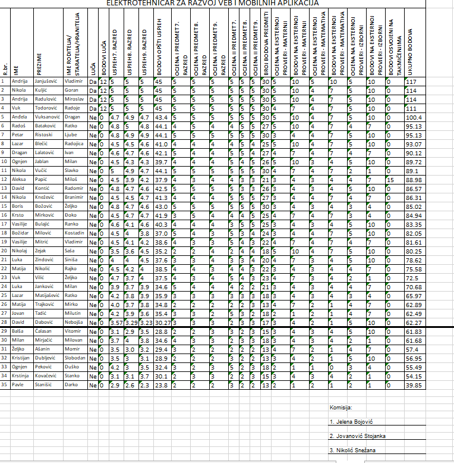This screenshot has width=454, height=463.
Task: Click the surname cell Vuksanović
Action: coord(48,117)
